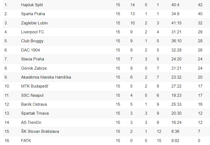Click on Liverpool FC team name

coord(33,32)
